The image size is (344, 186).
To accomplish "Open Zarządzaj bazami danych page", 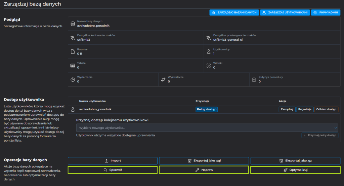I will [x=234, y=12].
